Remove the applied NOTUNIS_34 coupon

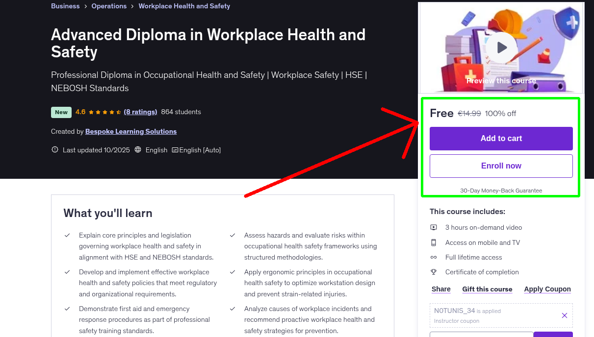point(564,315)
